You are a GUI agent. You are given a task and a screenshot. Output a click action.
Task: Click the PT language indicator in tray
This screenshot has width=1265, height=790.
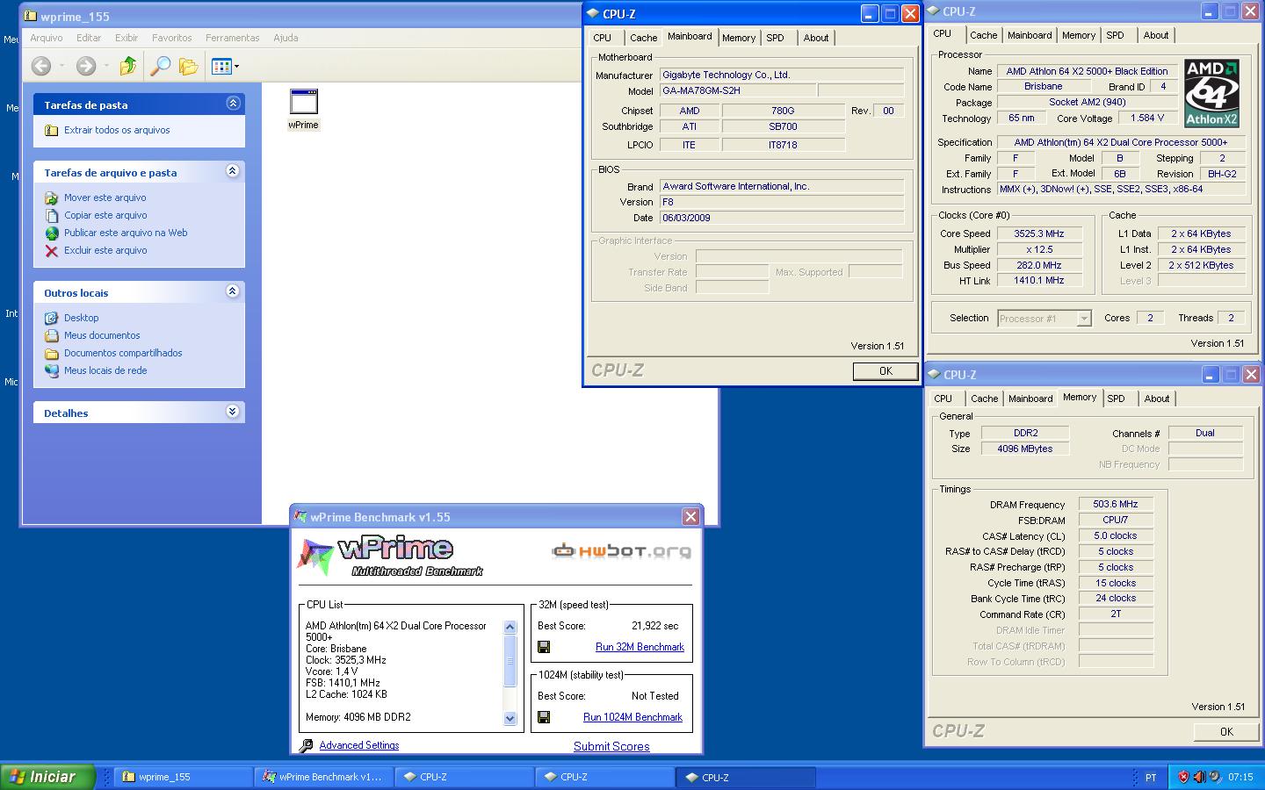tap(1151, 777)
